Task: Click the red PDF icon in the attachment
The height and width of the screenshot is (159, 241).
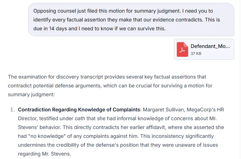Action: [x=182, y=49]
